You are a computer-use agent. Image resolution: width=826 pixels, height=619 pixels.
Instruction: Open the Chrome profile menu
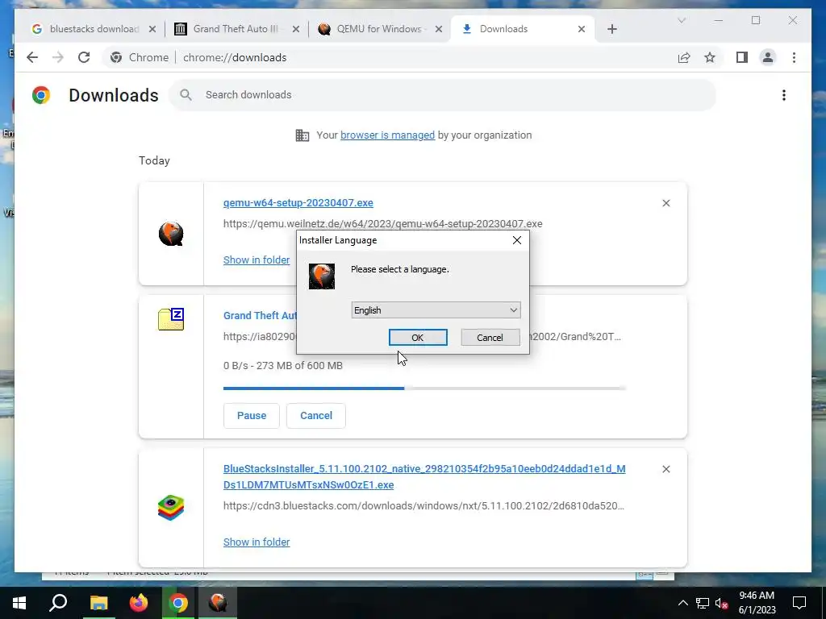tap(768, 57)
